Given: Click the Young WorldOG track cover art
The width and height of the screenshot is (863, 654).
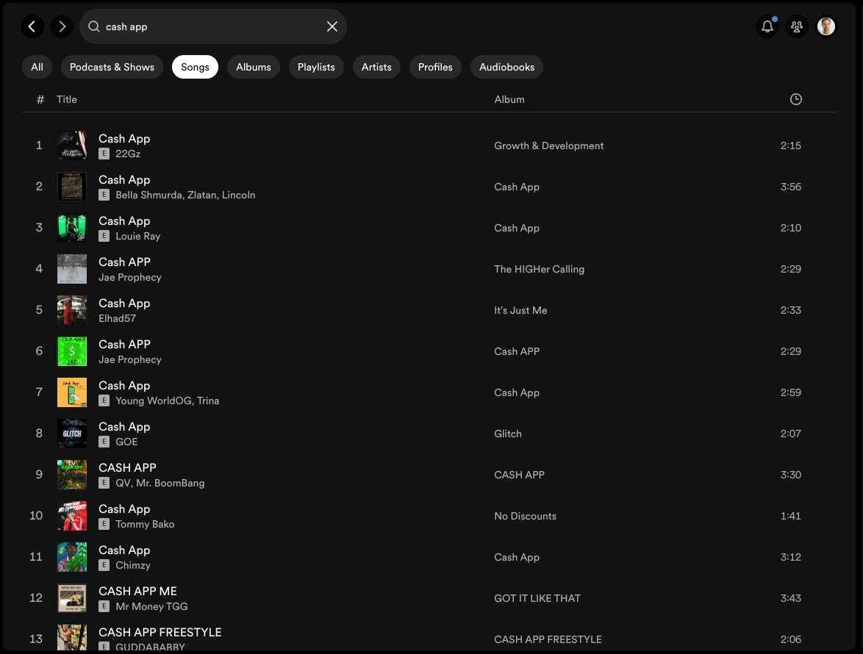Looking at the screenshot, I should (x=72, y=392).
